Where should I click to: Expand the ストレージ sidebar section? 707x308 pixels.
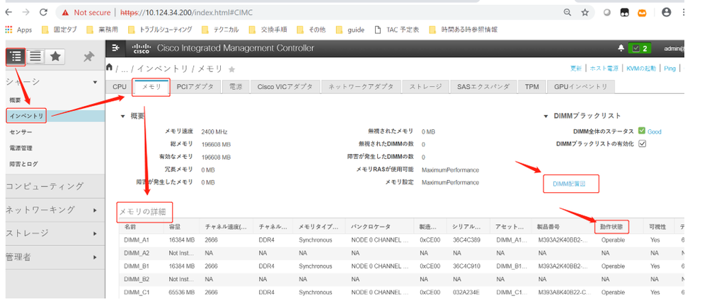click(95, 234)
